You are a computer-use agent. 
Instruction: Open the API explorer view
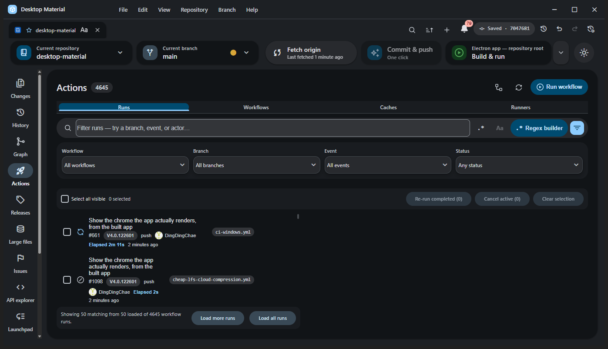[20, 292]
